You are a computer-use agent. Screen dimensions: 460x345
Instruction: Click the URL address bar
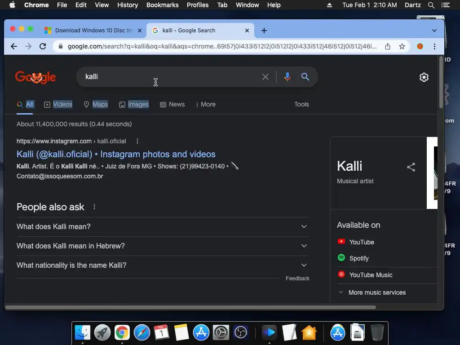pyautogui.click(x=222, y=46)
